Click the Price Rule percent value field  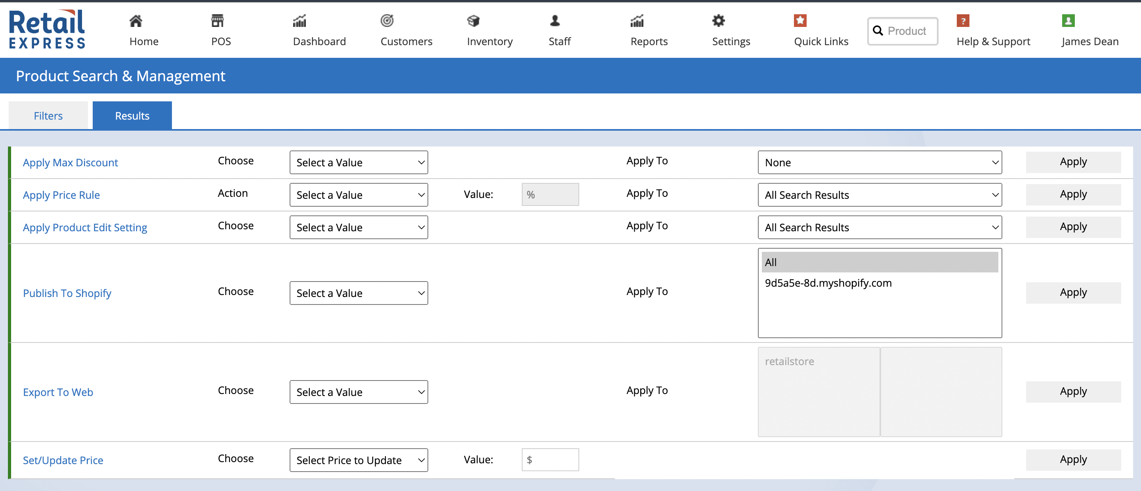550,194
